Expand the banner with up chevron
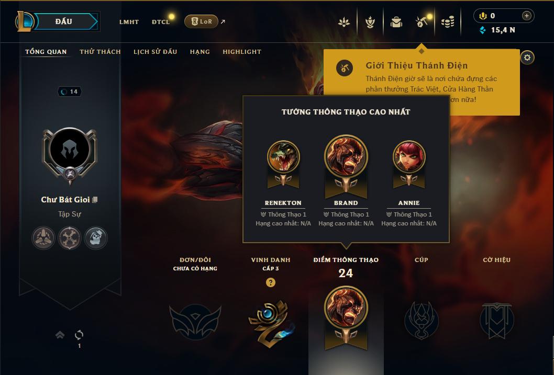The height and width of the screenshot is (375, 554). click(x=60, y=335)
